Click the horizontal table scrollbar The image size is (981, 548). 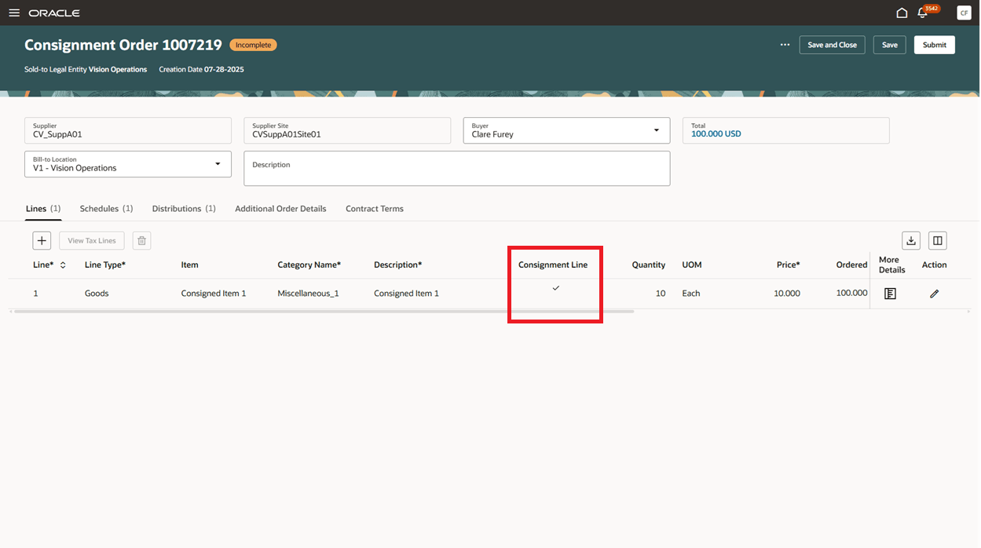(324, 312)
